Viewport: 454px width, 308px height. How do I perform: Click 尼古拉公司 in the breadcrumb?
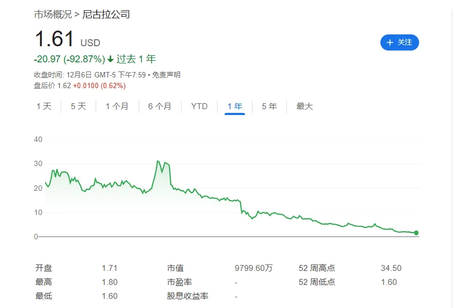pyautogui.click(x=106, y=14)
